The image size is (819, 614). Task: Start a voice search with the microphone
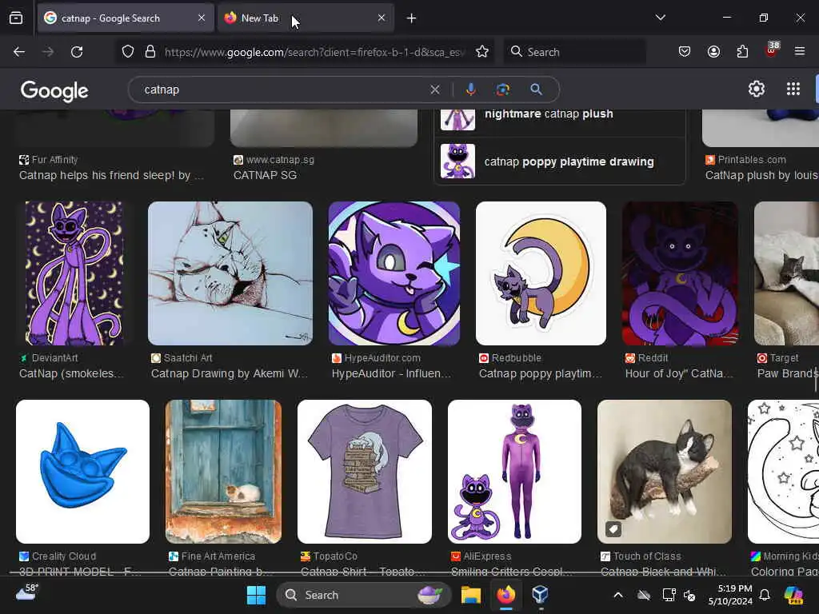(470, 90)
